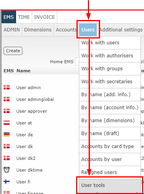Viewport: 144px width, 194px height.
Task: Click German flag icon beside User de
Action: (7, 134)
